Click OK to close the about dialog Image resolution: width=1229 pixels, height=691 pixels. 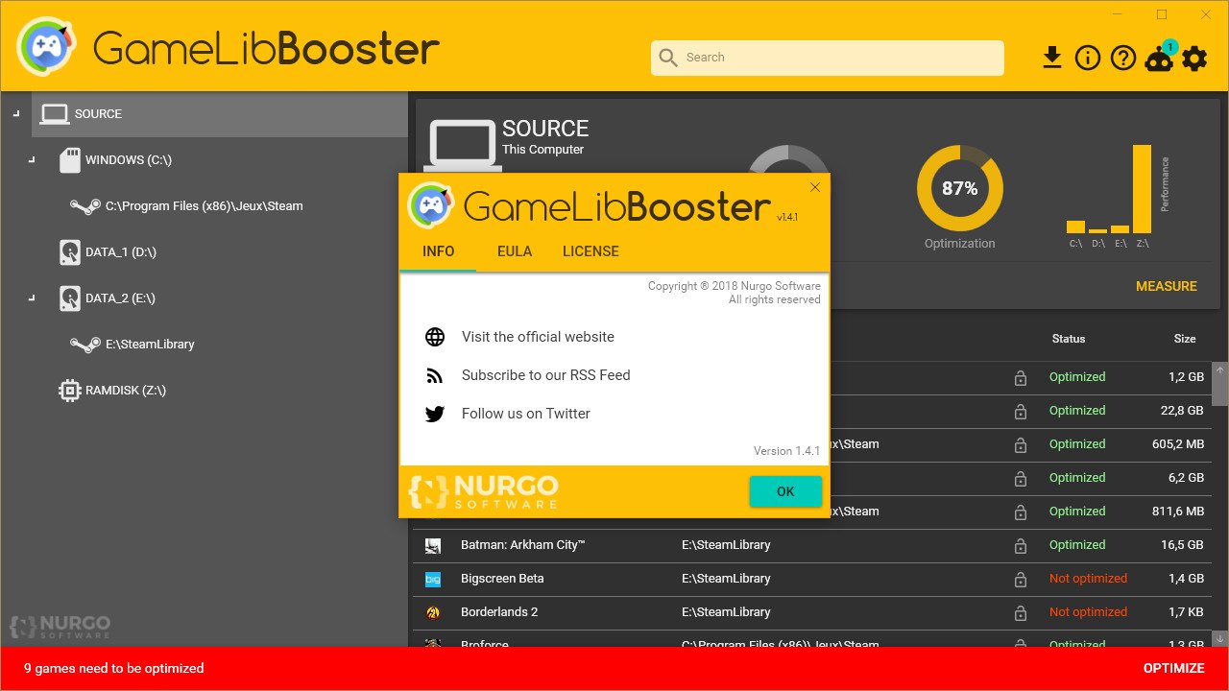[x=785, y=490]
